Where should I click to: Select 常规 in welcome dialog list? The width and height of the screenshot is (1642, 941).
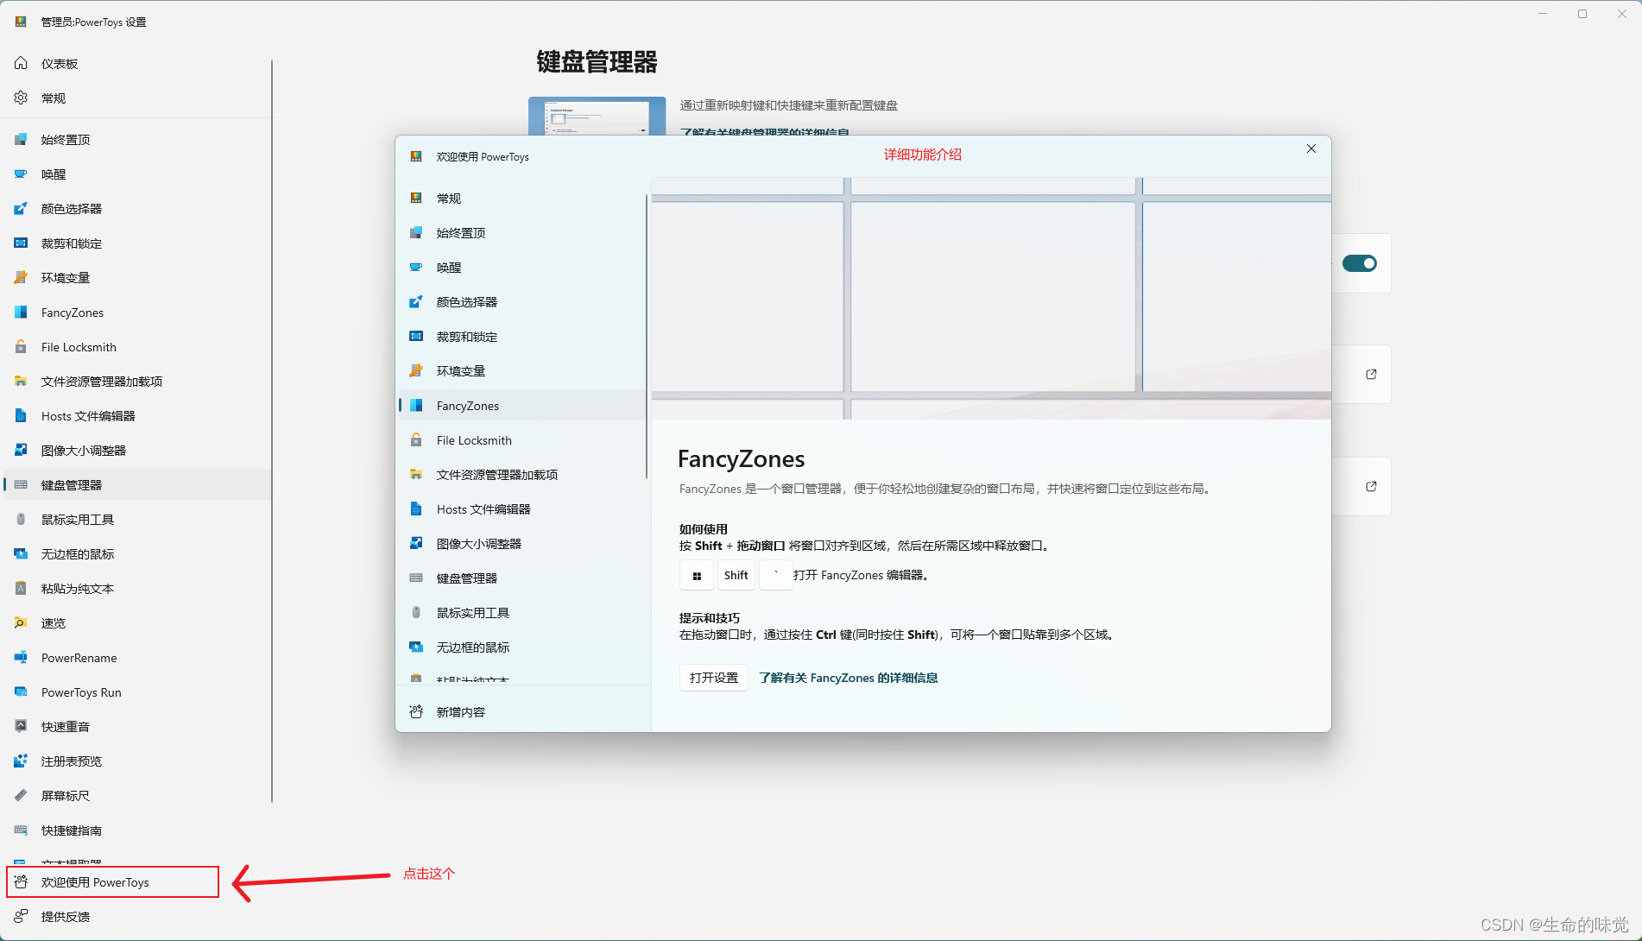pyautogui.click(x=521, y=199)
